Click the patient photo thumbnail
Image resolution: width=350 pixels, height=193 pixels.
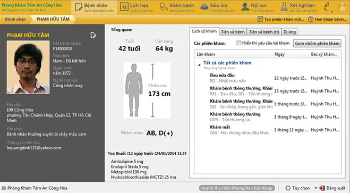[28, 67]
